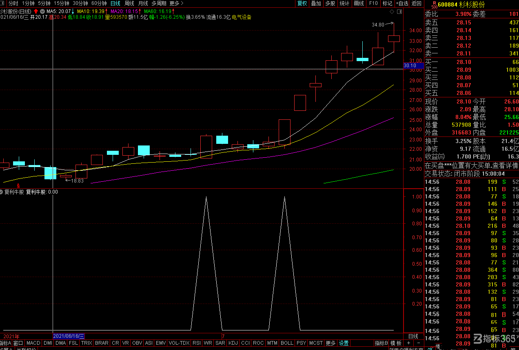Select the CR indicator tab

click(x=115, y=343)
